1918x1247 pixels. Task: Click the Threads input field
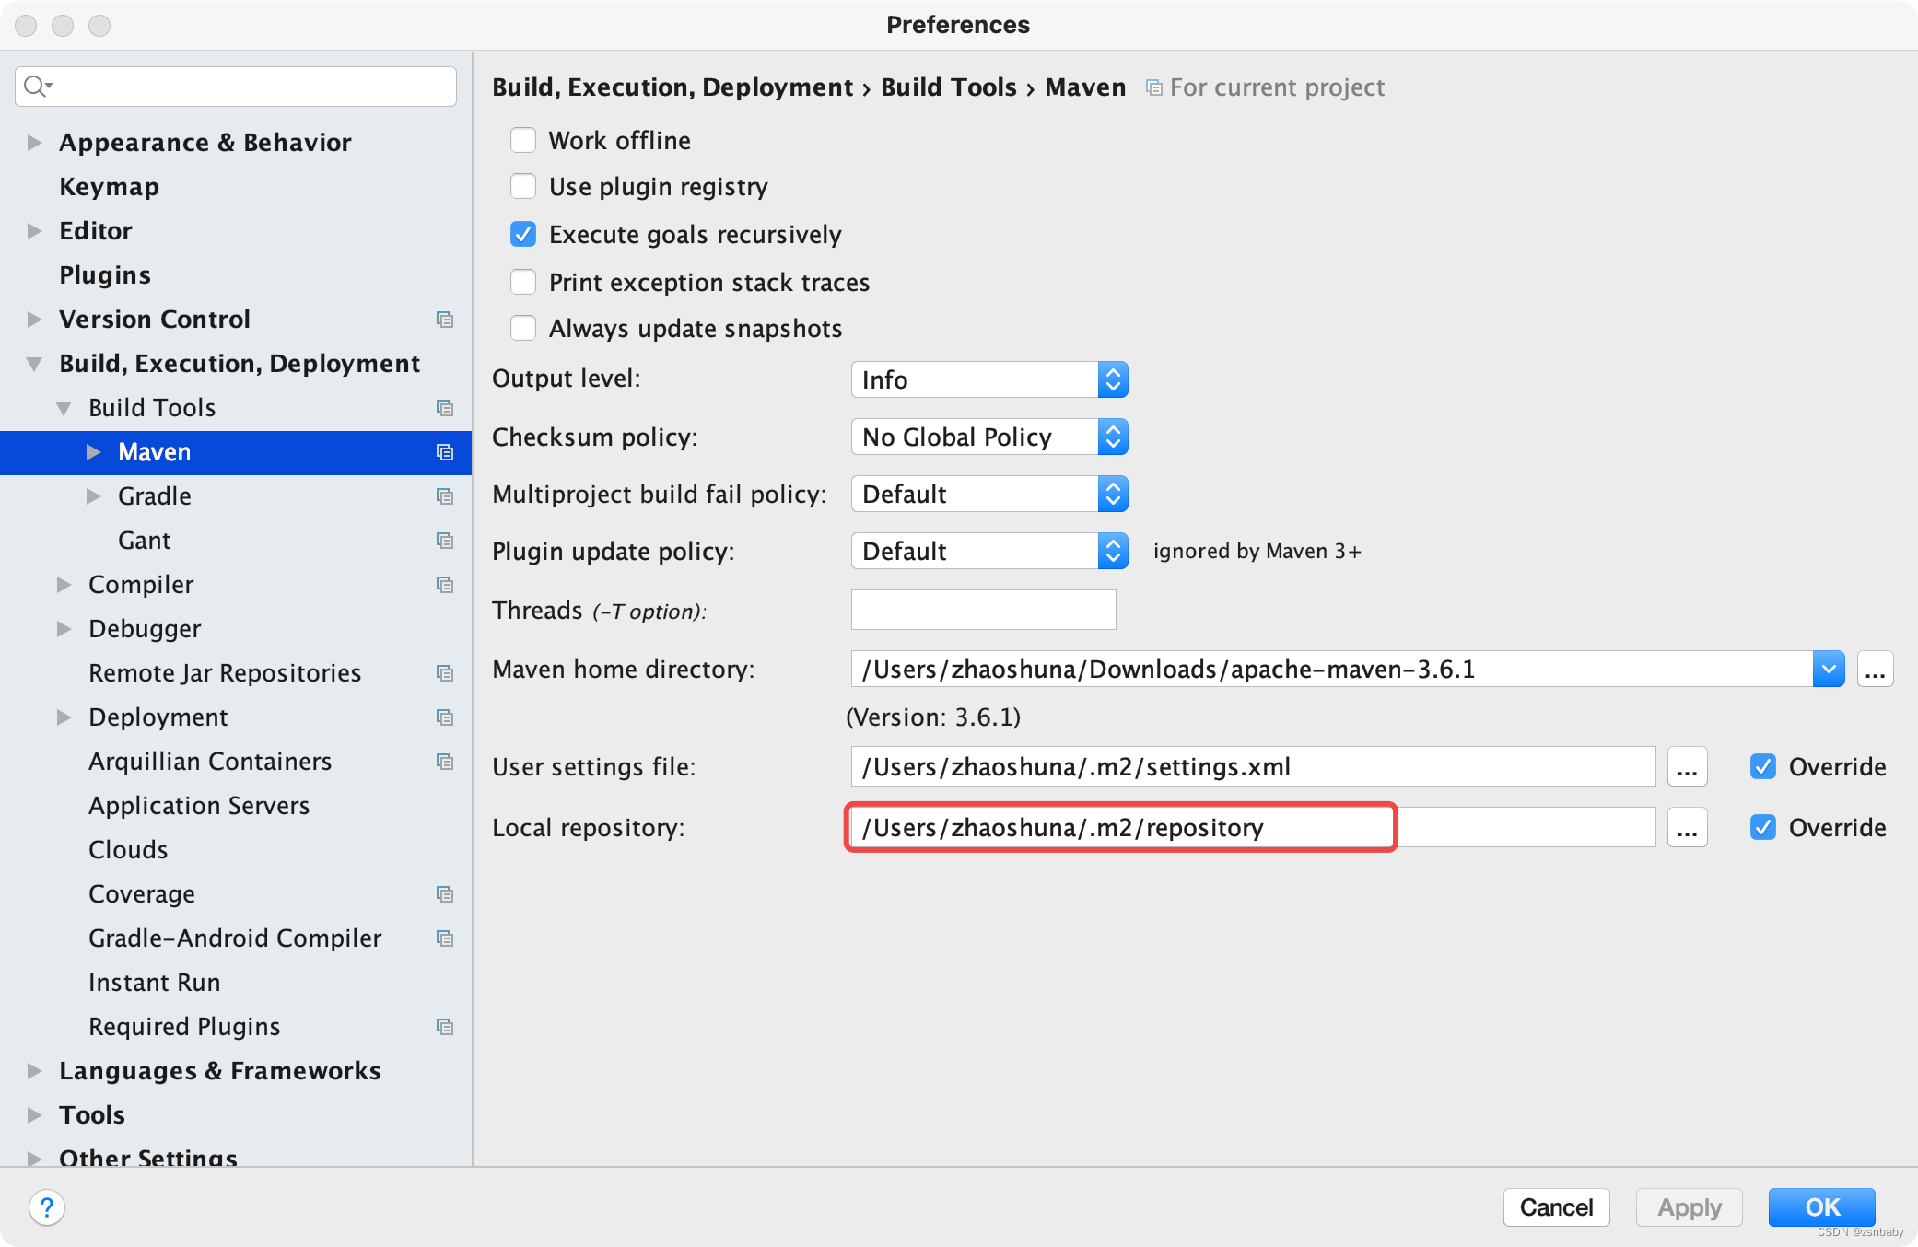983,611
